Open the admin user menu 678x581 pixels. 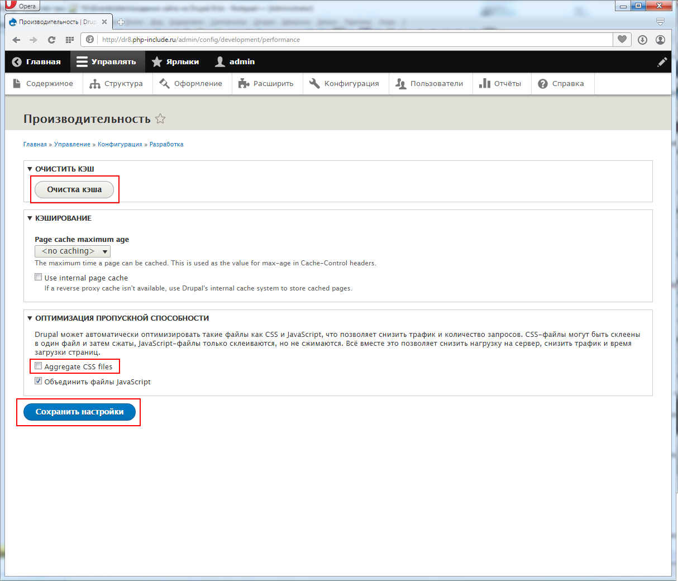(x=235, y=61)
